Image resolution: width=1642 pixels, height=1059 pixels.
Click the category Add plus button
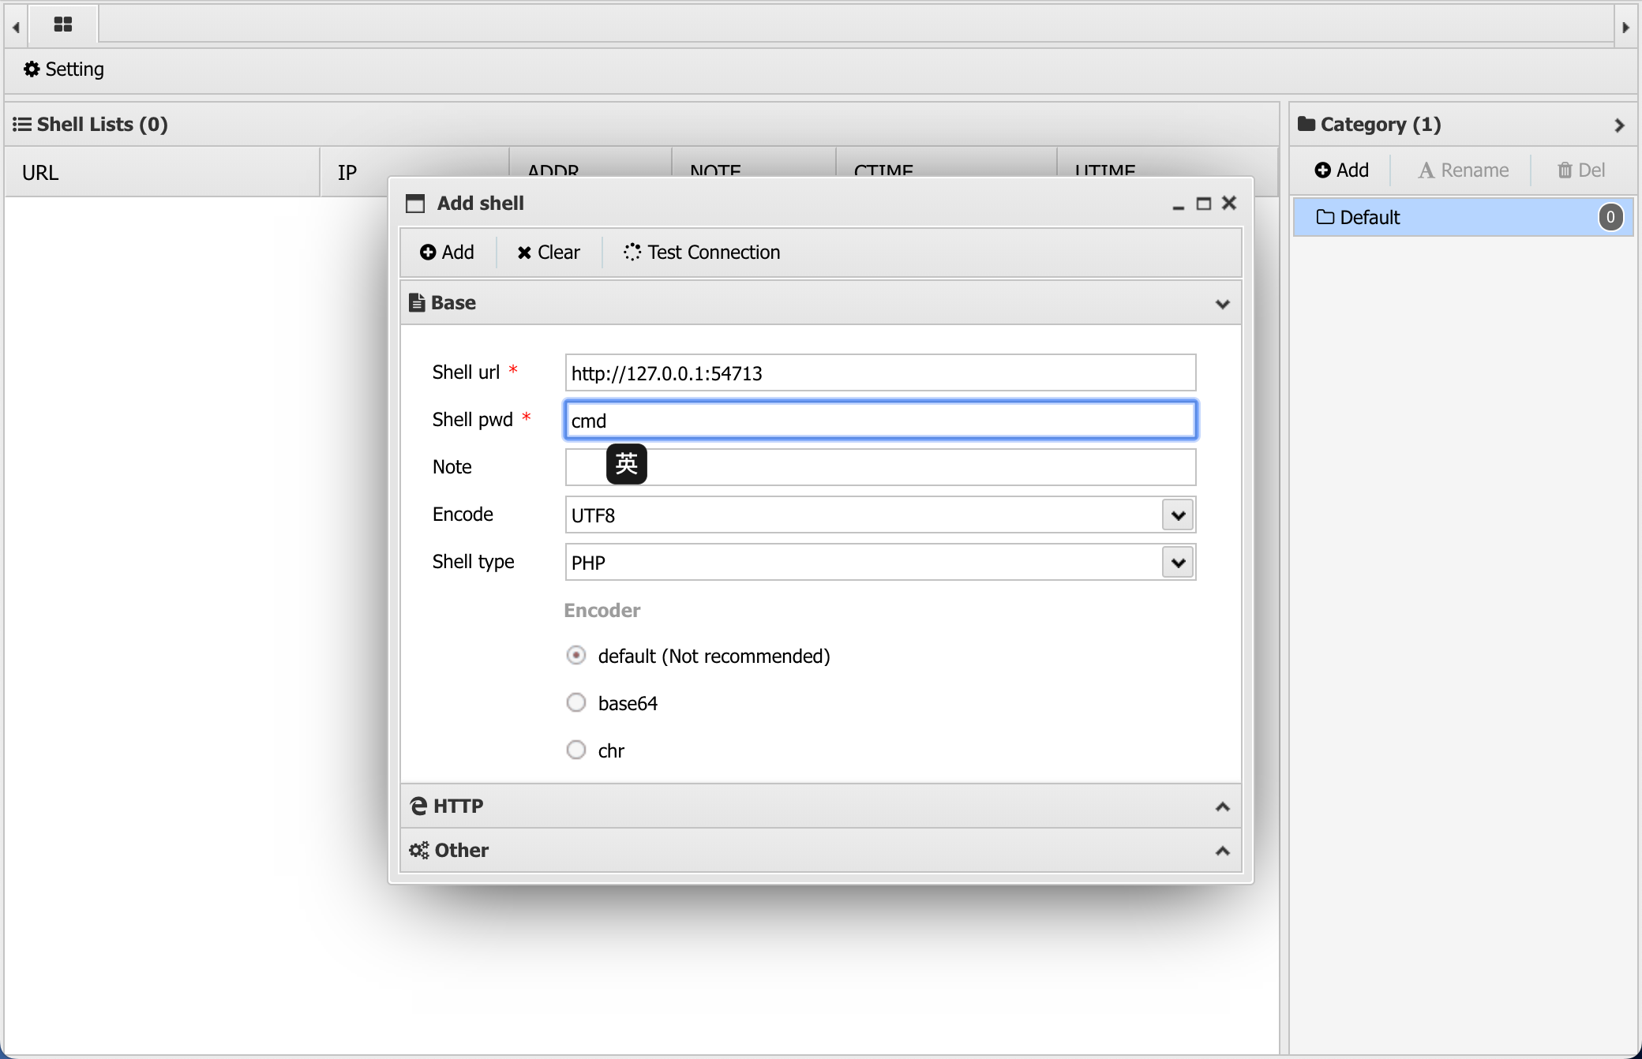[x=1341, y=170]
